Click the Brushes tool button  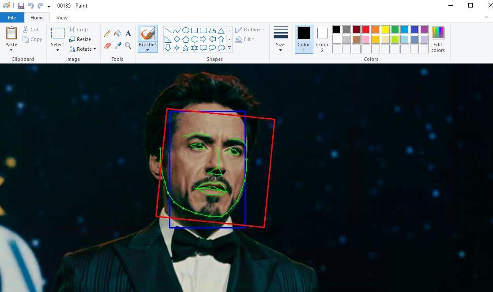pyautogui.click(x=147, y=34)
